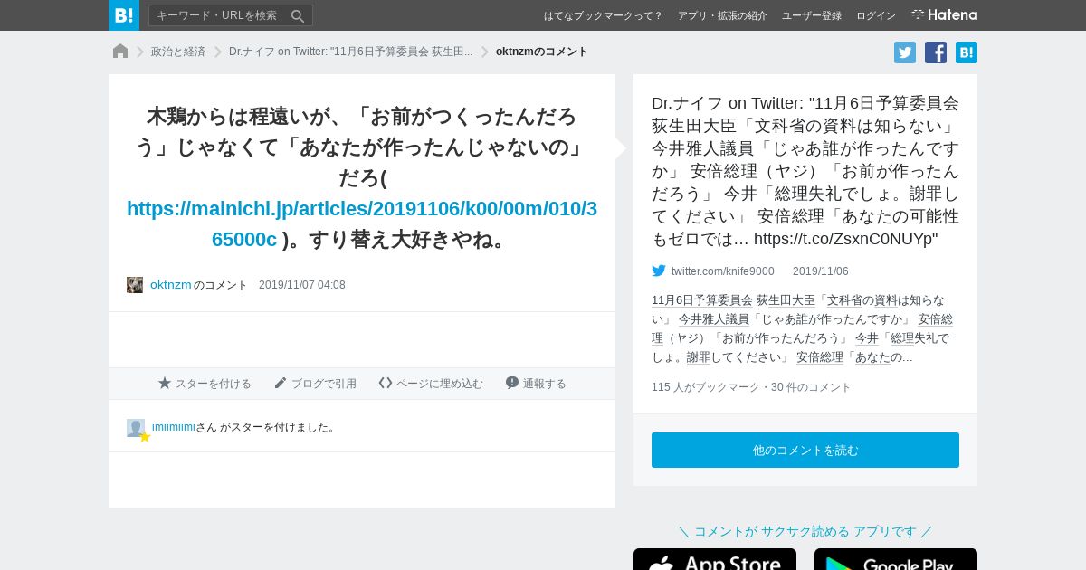Open twitter.com/knife9000 source link
The height and width of the screenshot is (570, 1086).
(x=722, y=271)
